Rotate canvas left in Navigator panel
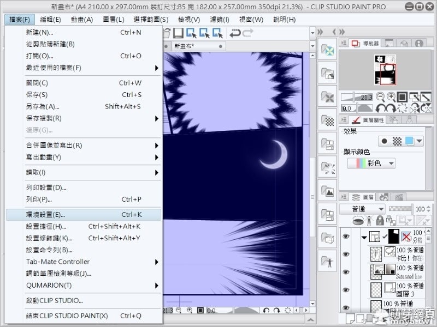 (x=380, y=108)
